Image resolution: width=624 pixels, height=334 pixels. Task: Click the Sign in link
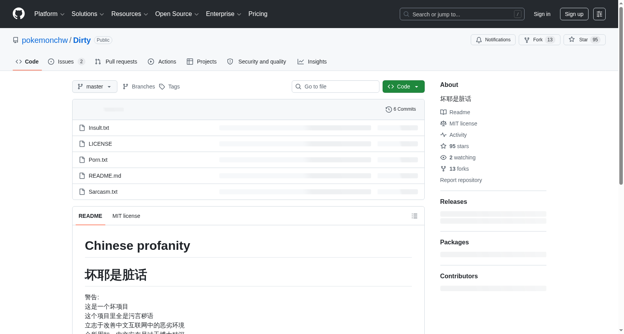542,14
